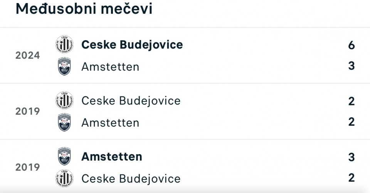Open bold Ceske Budejovice team name, 2024 match
This screenshot has width=370, height=193.
[x=132, y=45]
